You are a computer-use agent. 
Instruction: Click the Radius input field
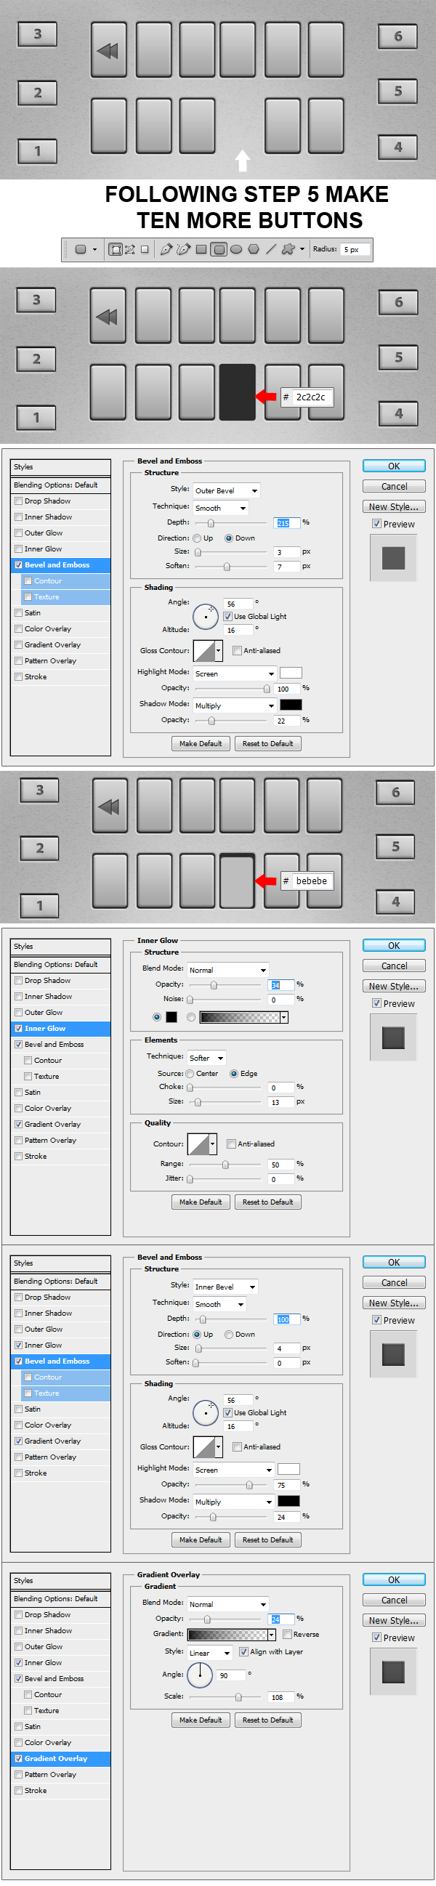(355, 250)
